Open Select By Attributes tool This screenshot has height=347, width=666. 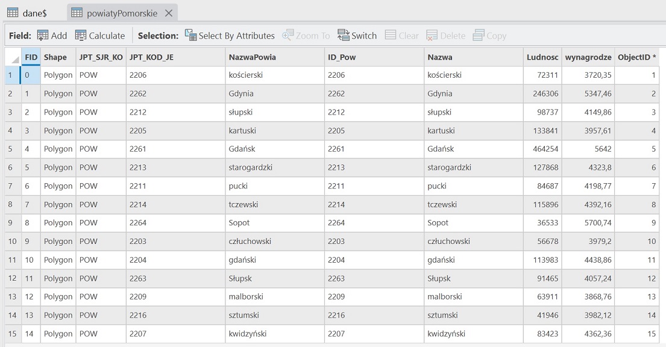(190, 36)
